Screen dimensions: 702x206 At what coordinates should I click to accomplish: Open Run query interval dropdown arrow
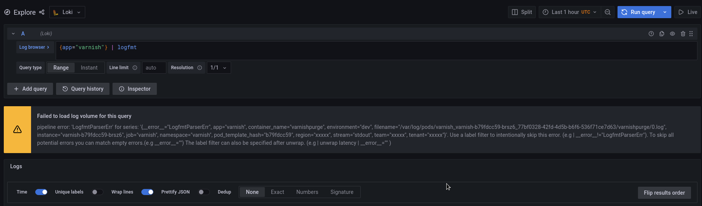point(665,12)
